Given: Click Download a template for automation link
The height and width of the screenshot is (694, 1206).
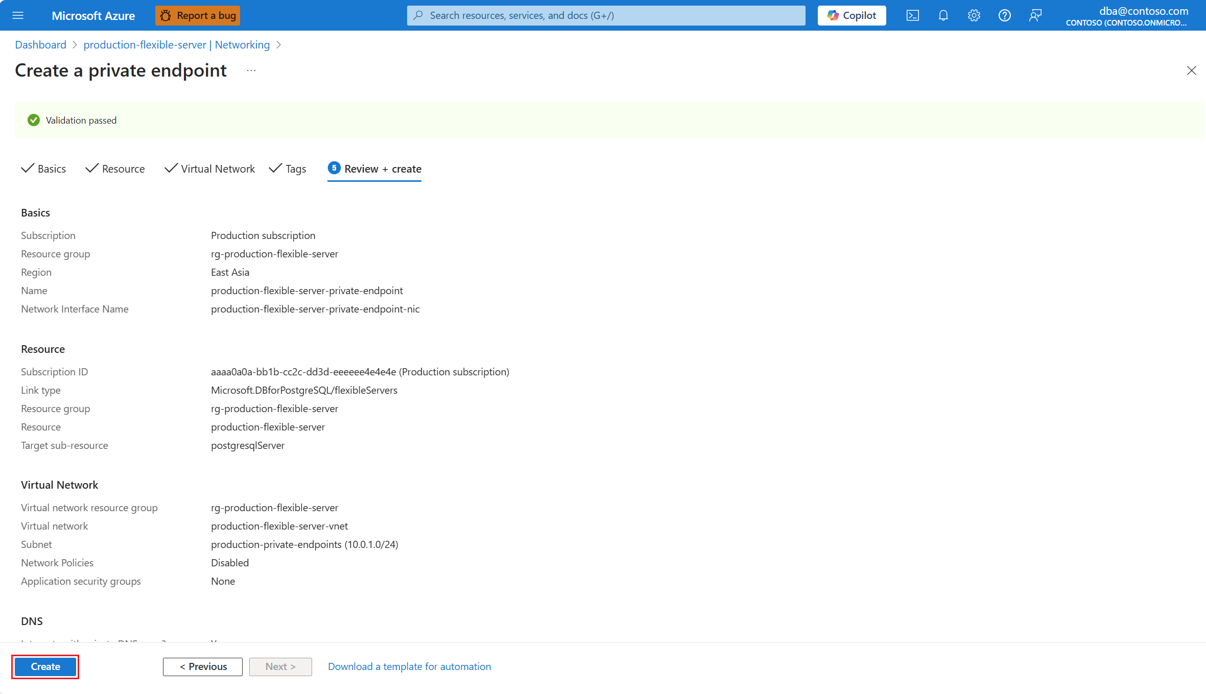Looking at the screenshot, I should [x=409, y=666].
